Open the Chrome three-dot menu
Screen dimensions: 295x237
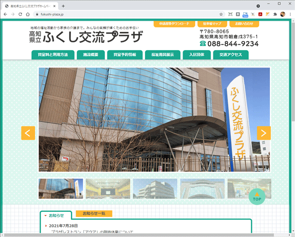click(x=290, y=14)
